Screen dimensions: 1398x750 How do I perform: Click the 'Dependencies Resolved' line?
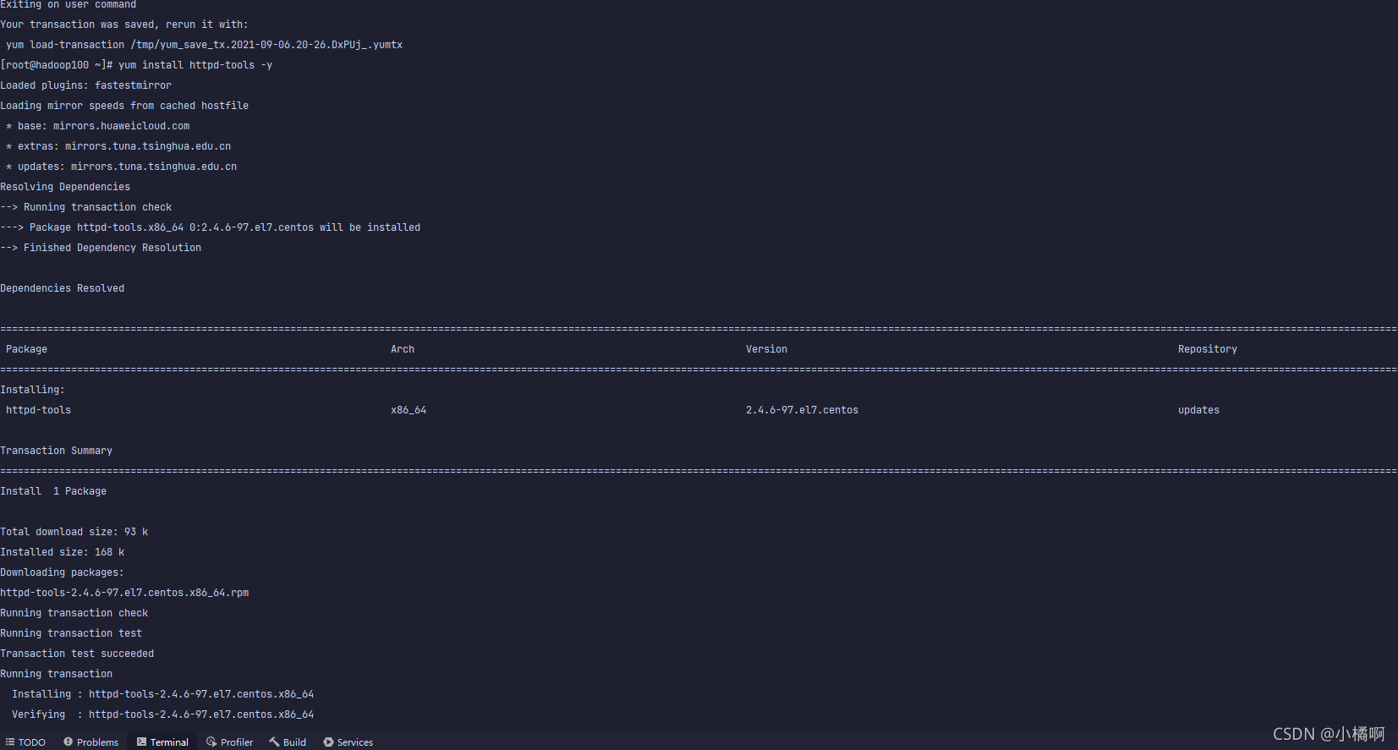pyautogui.click(x=62, y=288)
